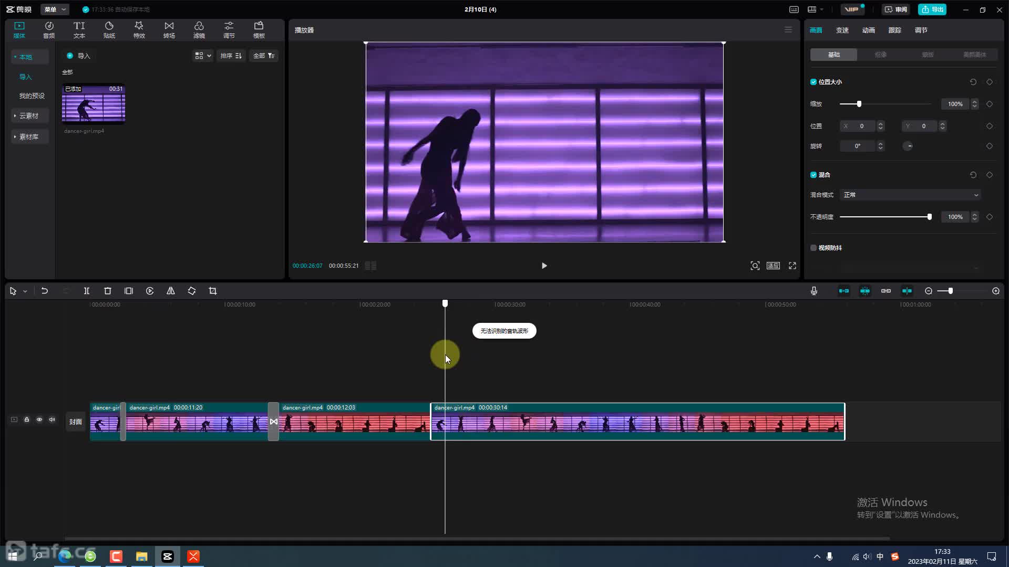Toggle main track magnet snapping
The image size is (1009, 567).
click(x=844, y=291)
